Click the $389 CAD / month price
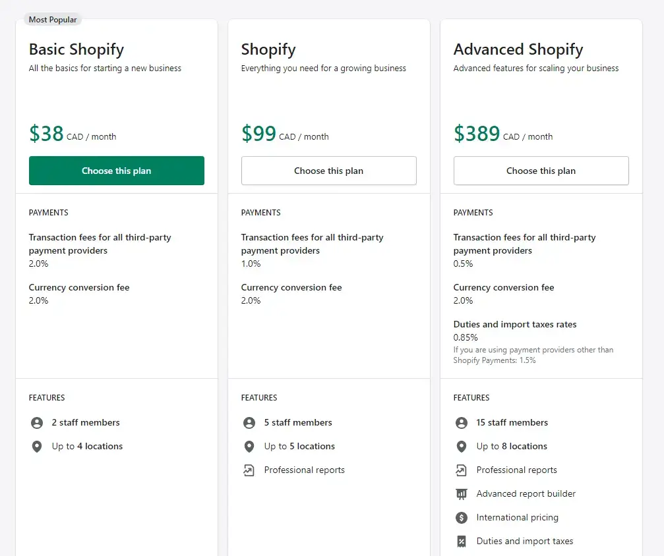The height and width of the screenshot is (556, 664). (503, 134)
